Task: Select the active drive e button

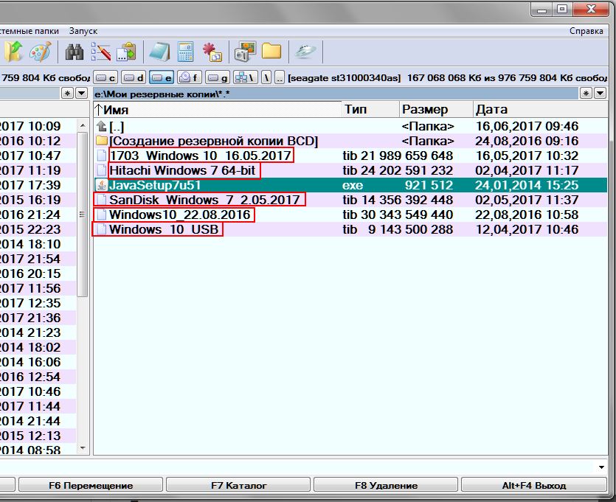Action: 162,77
